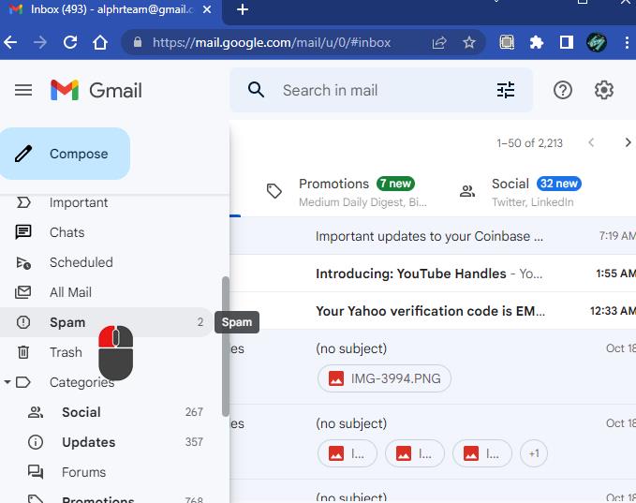Go forward in browser history
Image resolution: width=636 pixels, height=503 pixels.
pos(40,42)
